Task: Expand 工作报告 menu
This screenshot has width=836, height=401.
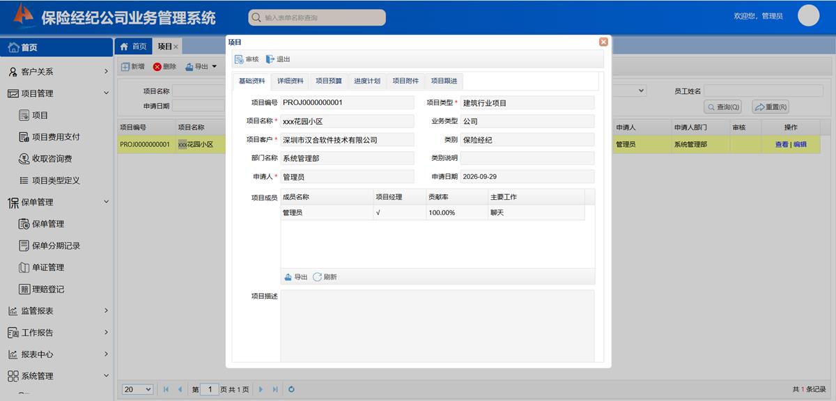Action: tap(56, 333)
